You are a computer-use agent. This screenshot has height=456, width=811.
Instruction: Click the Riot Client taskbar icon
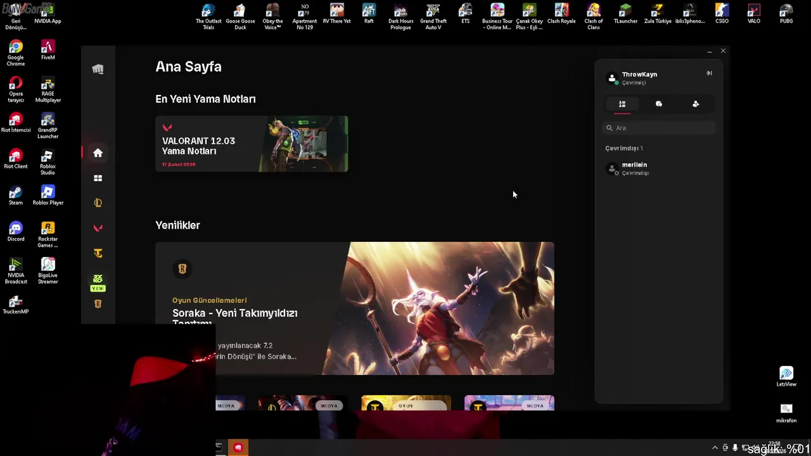[x=238, y=448]
